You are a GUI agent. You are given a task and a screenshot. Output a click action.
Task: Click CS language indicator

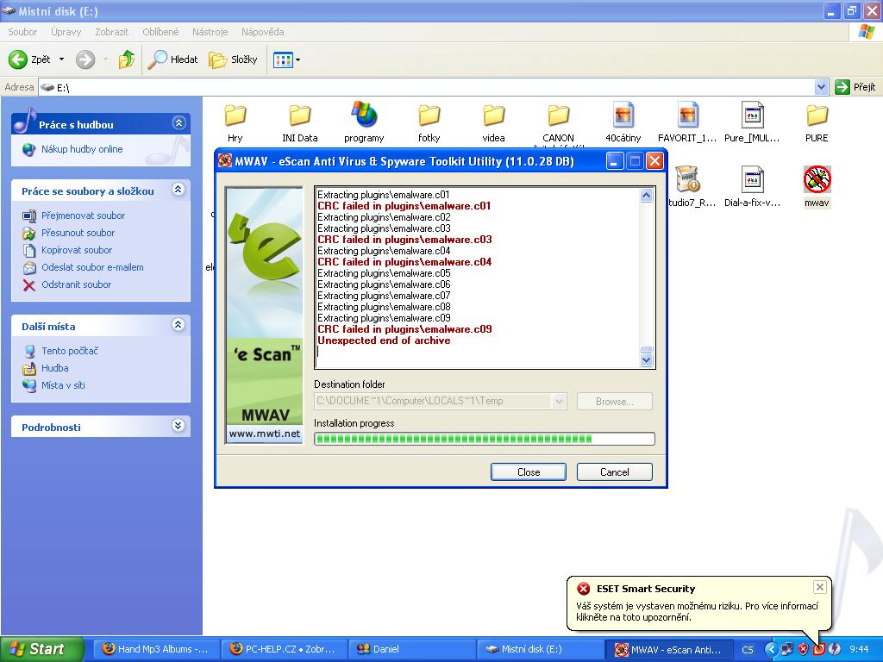[748, 650]
